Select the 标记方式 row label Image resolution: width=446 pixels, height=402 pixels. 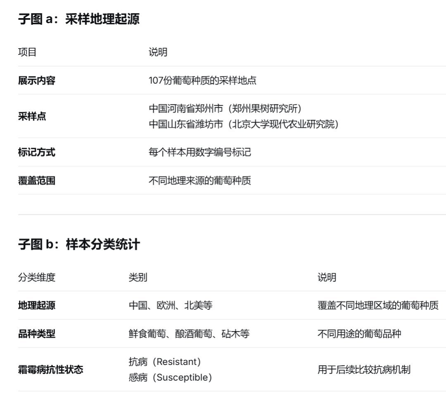point(37,153)
